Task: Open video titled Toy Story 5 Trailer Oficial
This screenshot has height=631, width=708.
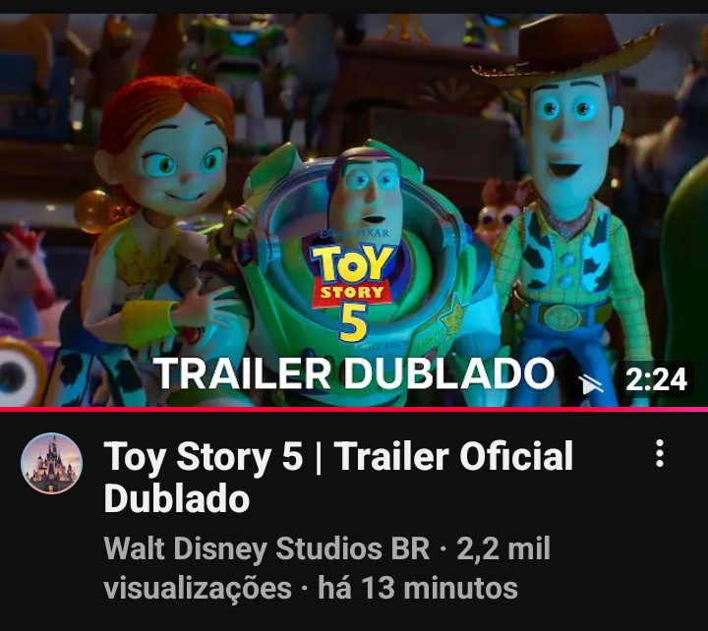Action: (x=338, y=476)
